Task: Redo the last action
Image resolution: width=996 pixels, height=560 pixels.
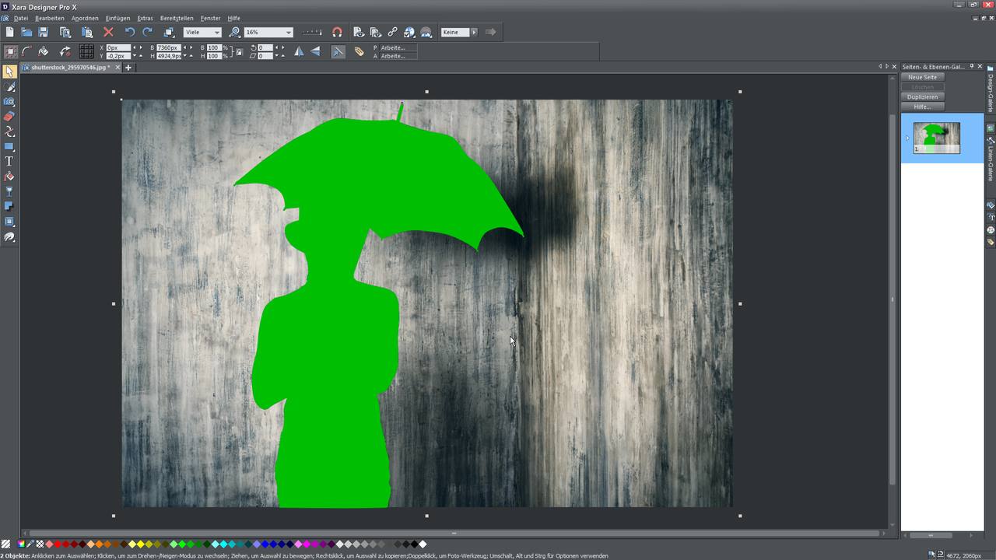Action: point(147,32)
